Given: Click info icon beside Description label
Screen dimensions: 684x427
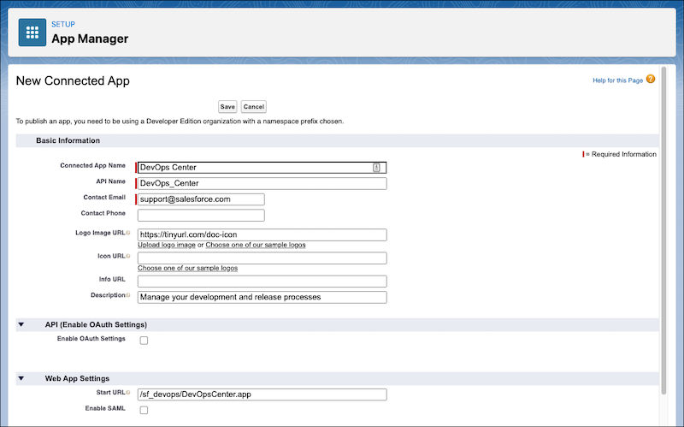Looking at the screenshot, I should click(x=128, y=295).
